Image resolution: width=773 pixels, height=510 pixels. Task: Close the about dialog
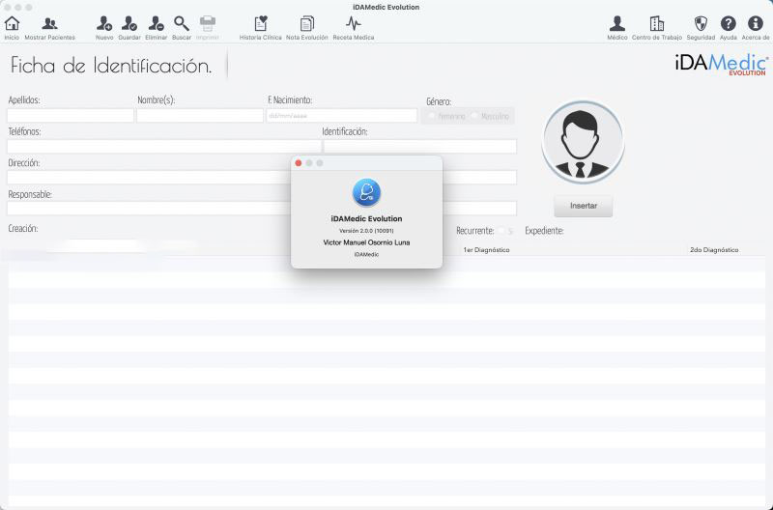[299, 163]
